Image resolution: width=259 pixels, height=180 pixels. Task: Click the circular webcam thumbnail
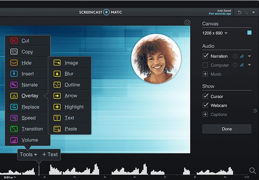coord(156,59)
